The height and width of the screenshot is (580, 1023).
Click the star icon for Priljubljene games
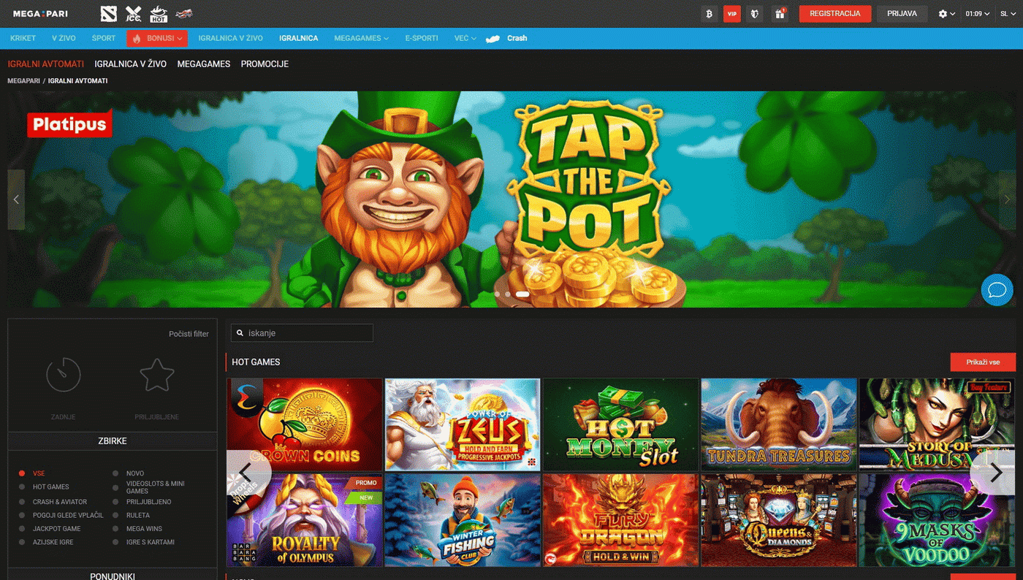pos(156,375)
